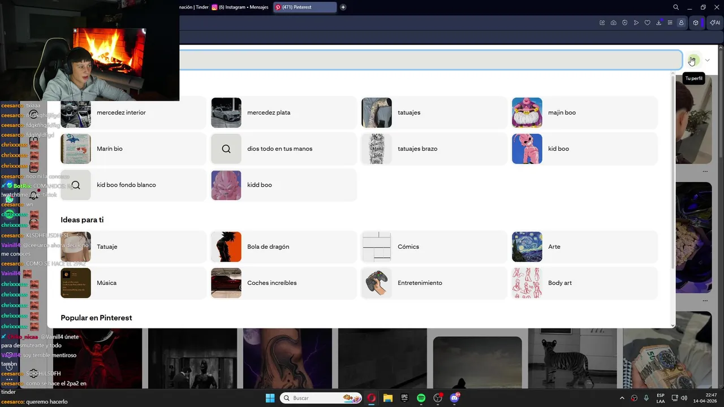Open 'kid boo fondo blanco' search
The image size is (724, 407).
133,185
